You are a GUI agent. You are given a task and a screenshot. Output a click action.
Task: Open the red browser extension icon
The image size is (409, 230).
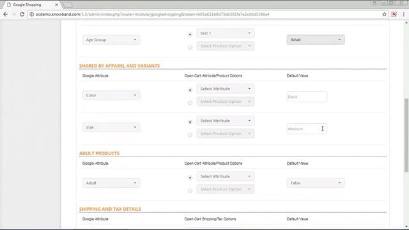click(x=394, y=14)
